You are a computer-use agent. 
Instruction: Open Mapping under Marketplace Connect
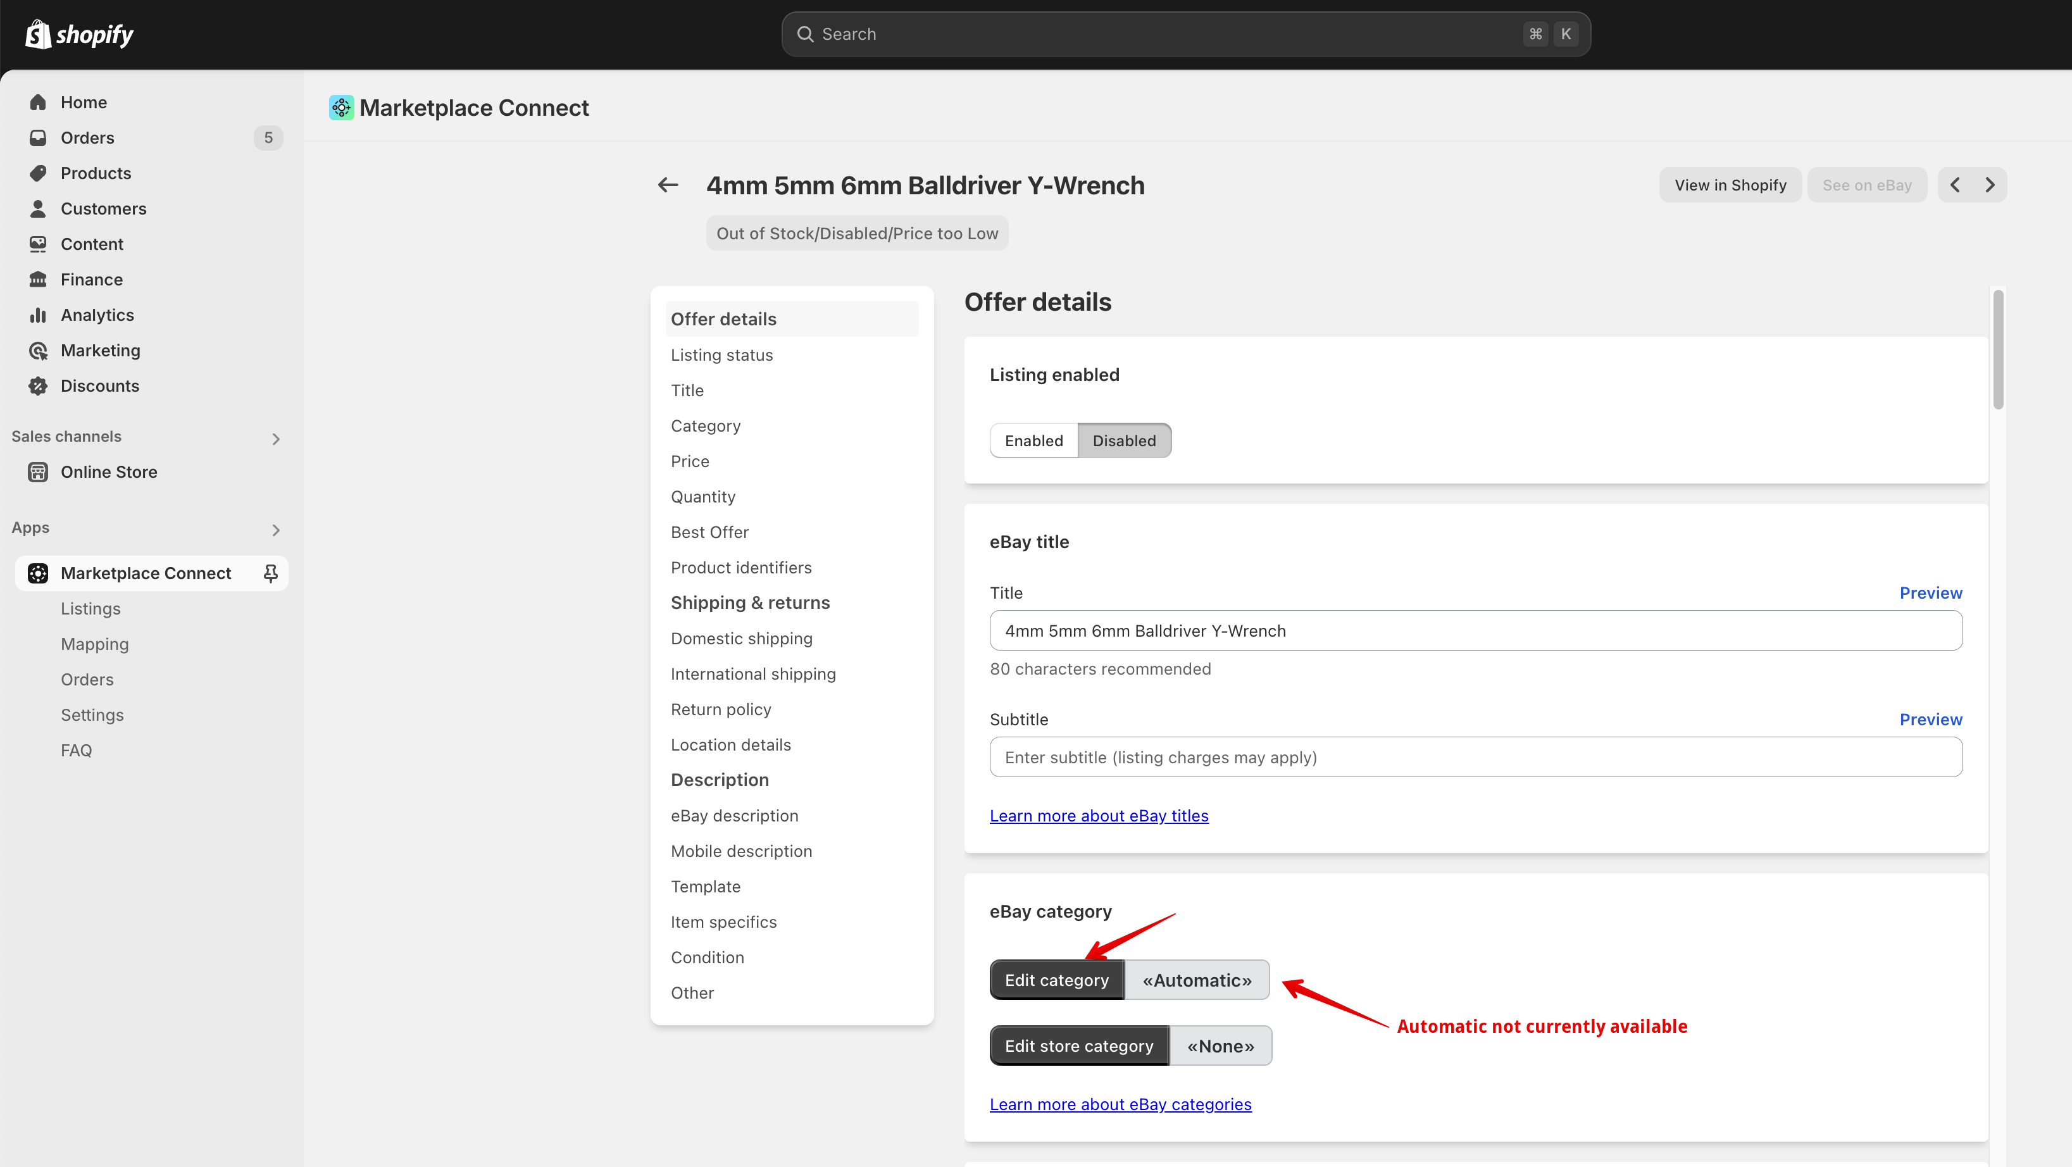coord(95,644)
